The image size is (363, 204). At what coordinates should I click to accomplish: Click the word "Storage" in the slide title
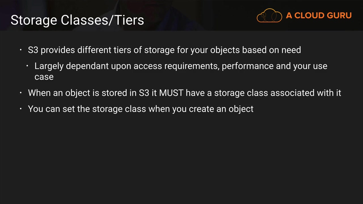34,20
